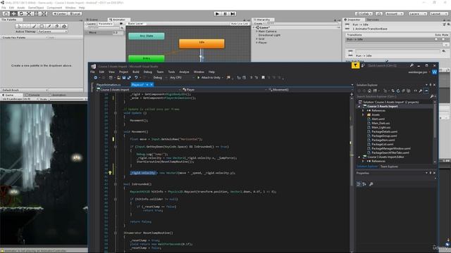Click Properties panel Property Pages wrench icon
Screen dimensions: 451x253
tap(371, 184)
